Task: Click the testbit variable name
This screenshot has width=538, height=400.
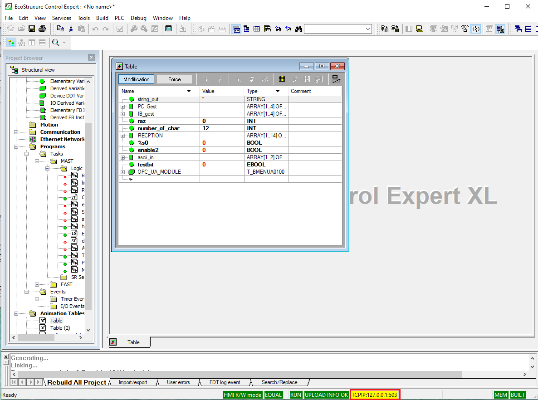Action: pos(146,165)
